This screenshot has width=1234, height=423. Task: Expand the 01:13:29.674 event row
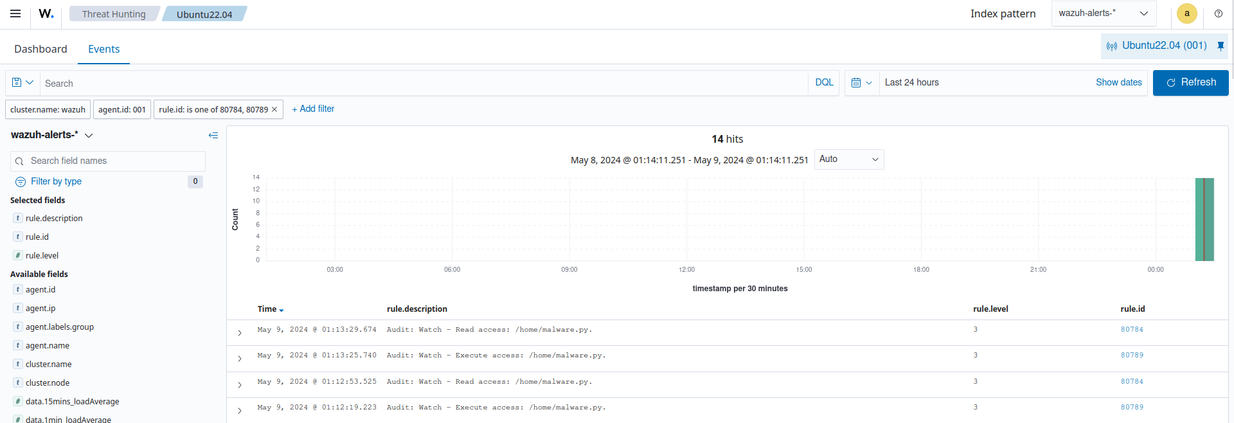click(240, 333)
